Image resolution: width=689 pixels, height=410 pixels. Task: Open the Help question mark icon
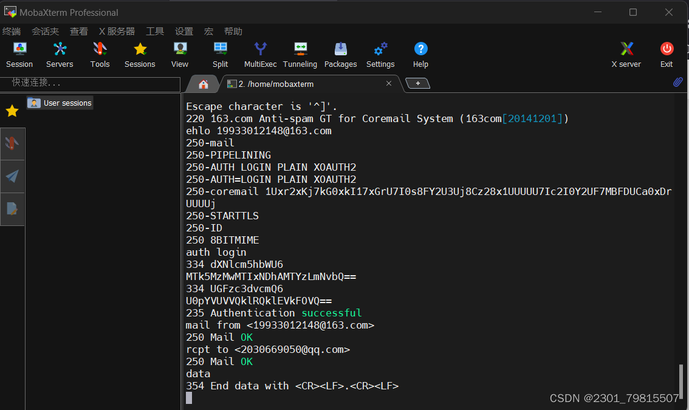[x=420, y=55]
